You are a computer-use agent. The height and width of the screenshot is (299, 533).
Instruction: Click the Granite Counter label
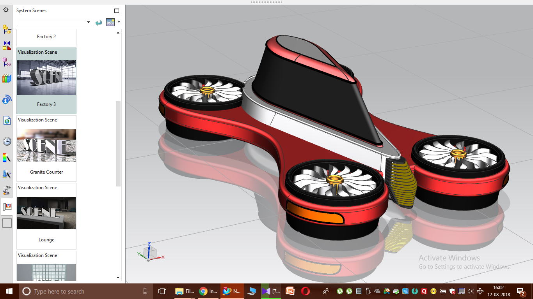(46, 172)
